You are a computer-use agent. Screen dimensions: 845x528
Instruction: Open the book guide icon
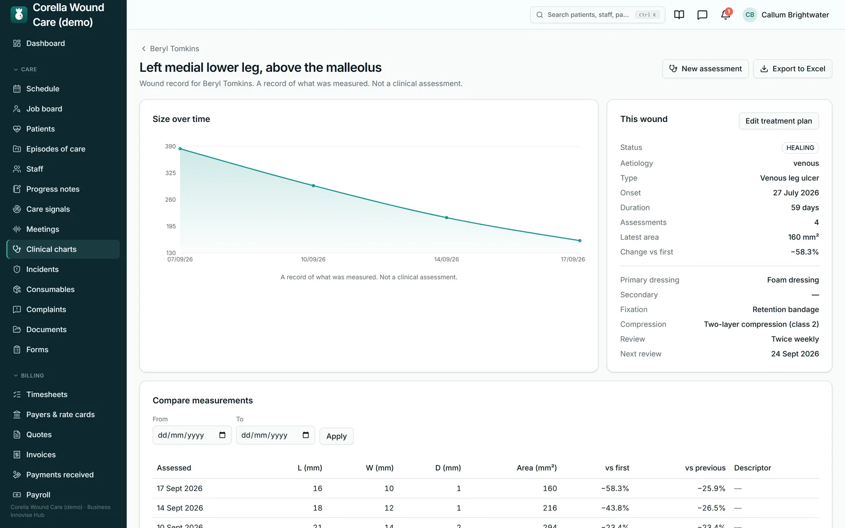coord(679,15)
